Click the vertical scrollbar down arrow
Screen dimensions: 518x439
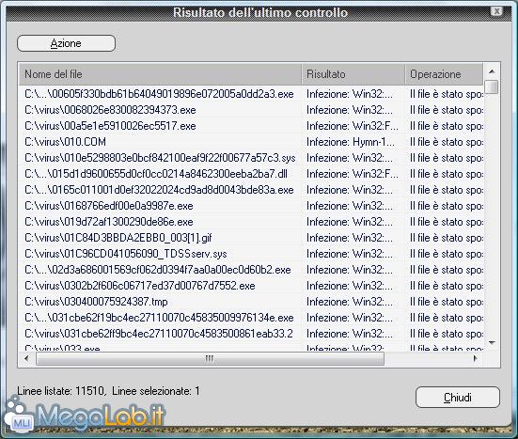(x=492, y=343)
